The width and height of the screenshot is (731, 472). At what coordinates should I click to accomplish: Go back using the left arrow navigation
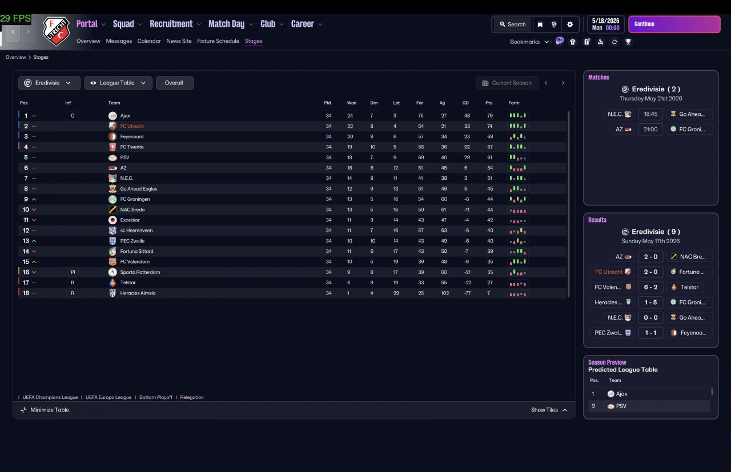tap(13, 32)
